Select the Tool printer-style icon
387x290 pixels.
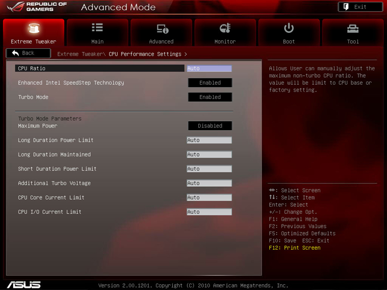[x=353, y=28]
